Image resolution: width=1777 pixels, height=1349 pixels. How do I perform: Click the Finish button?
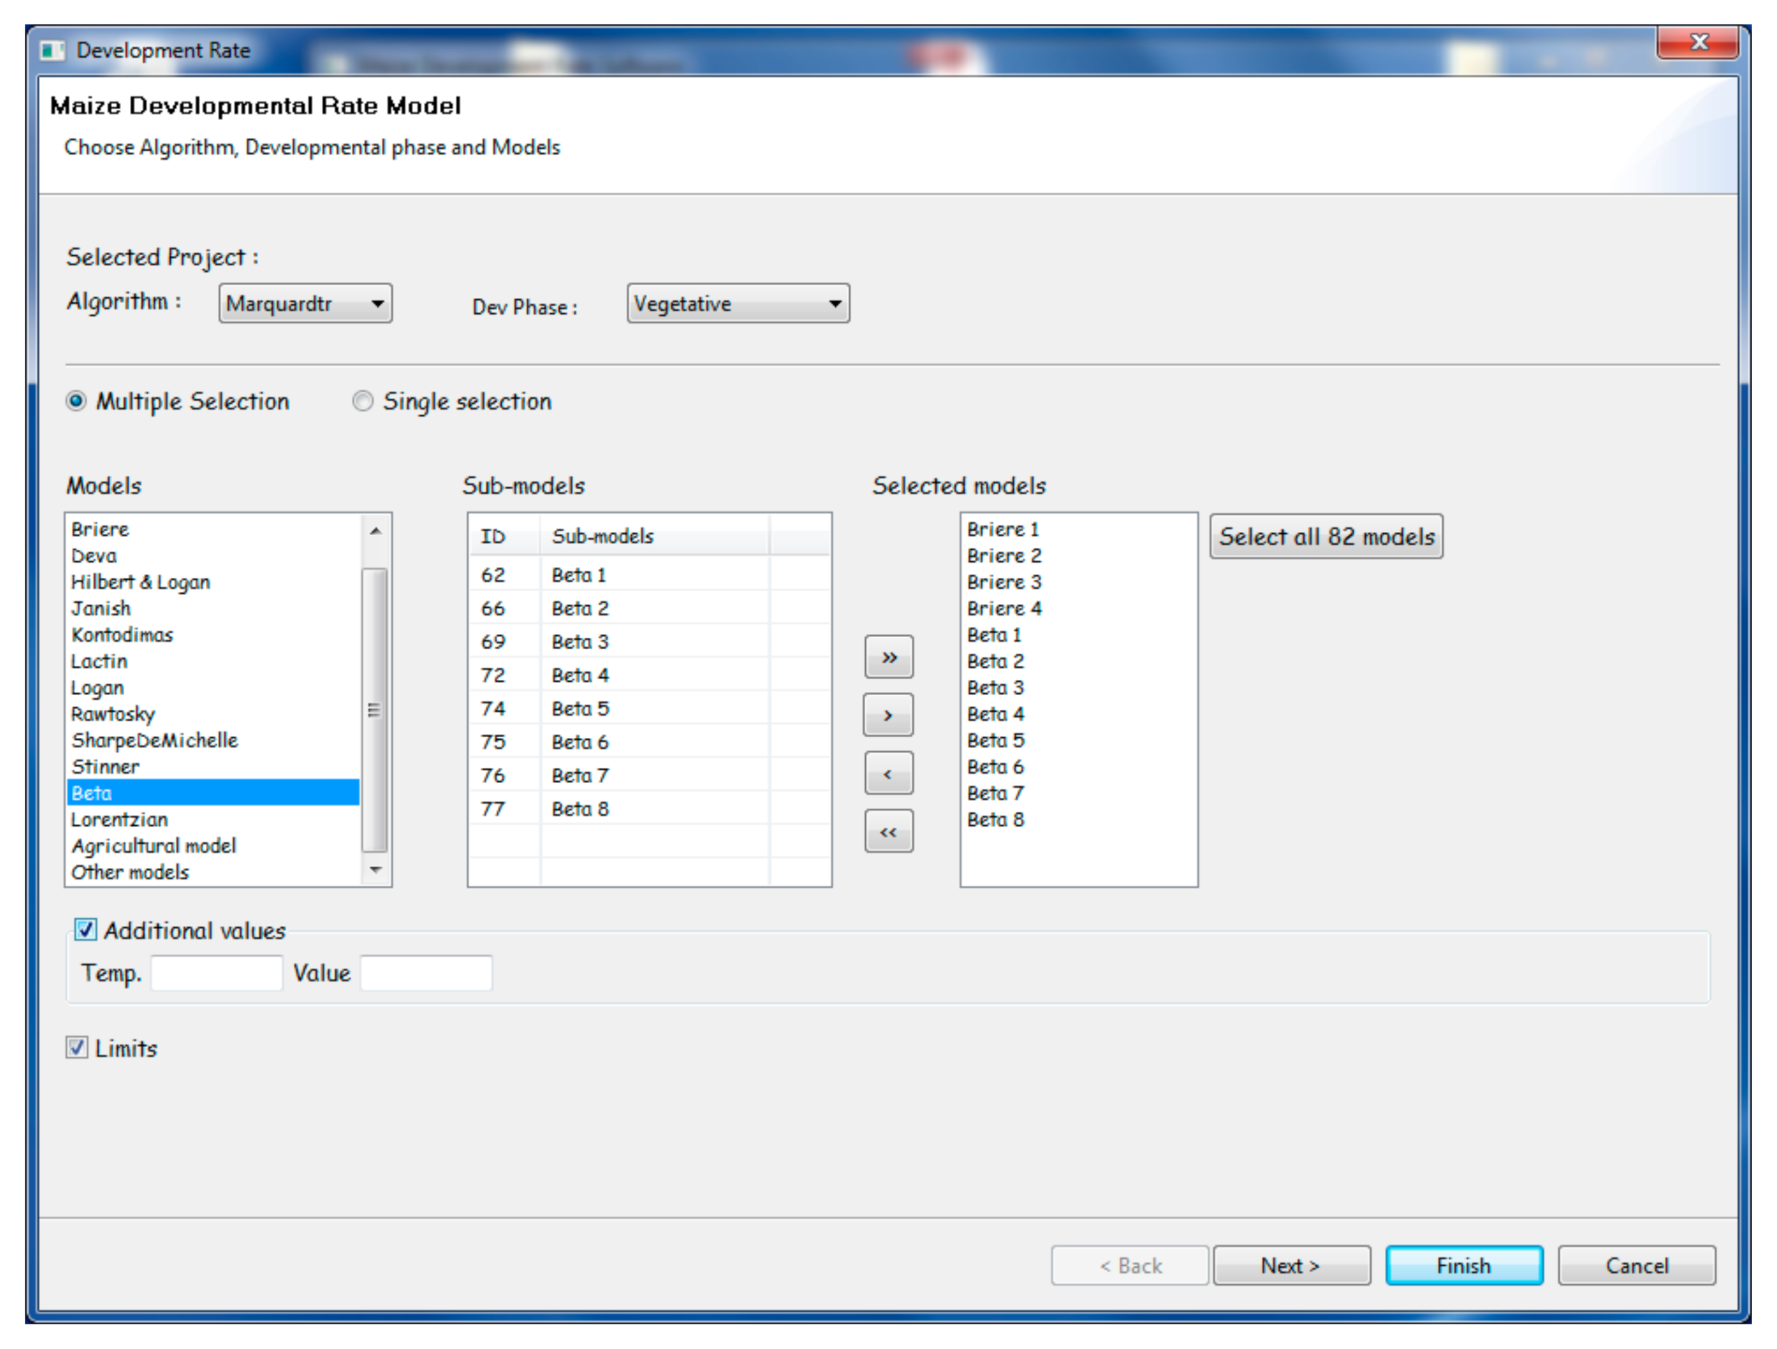pyautogui.click(x=1464, y=1266)
